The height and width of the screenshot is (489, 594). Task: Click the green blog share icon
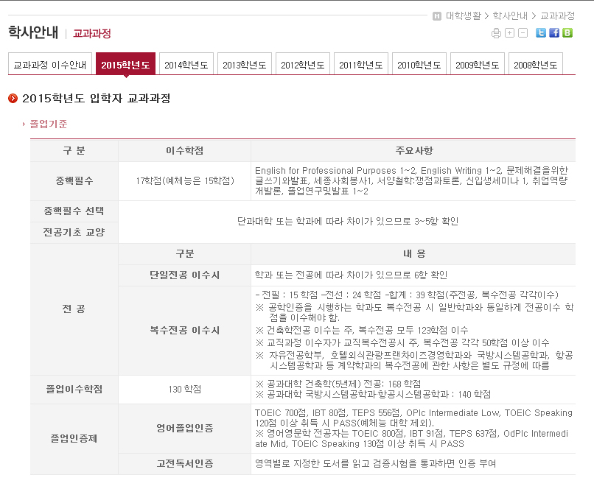tap(568, 33)
